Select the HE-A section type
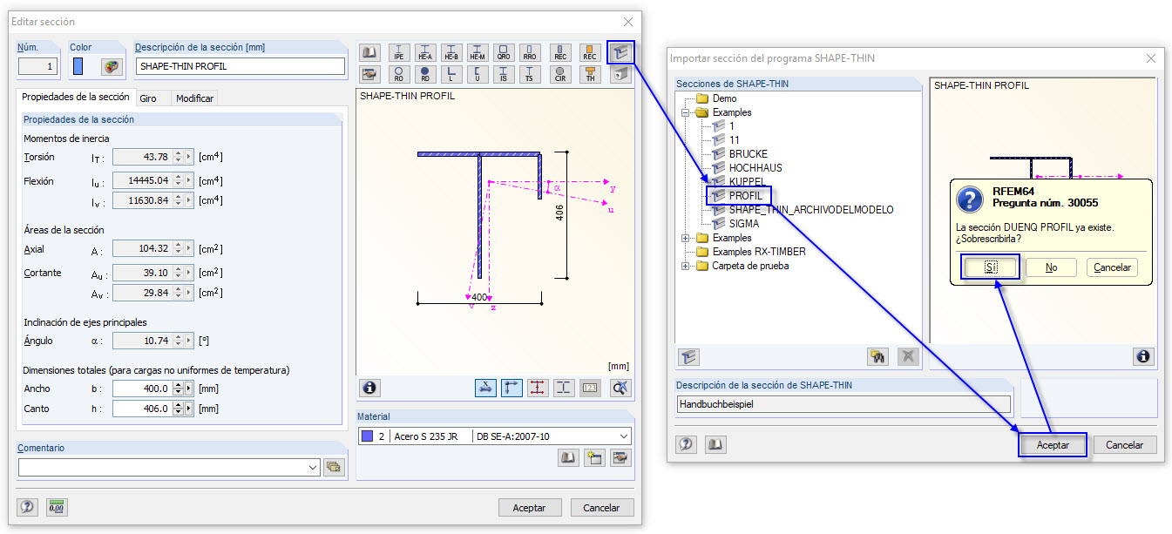This screenshot has height=534, width=1172. click(425, 52)
